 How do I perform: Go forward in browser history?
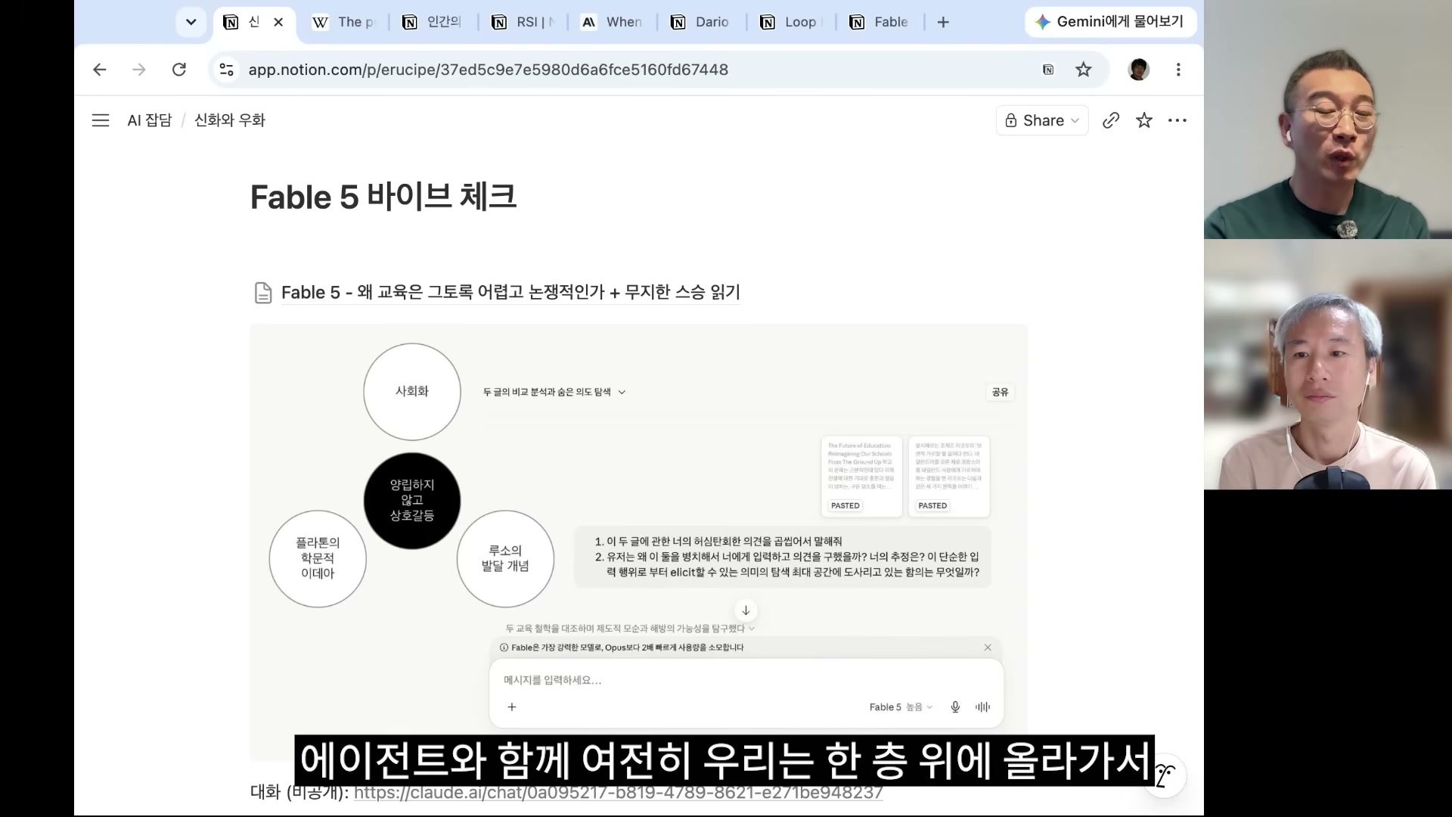pyautogui.click(x=139, y=70)
